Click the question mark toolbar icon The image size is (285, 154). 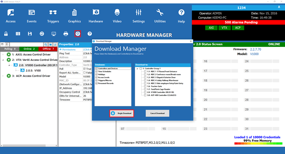(90, 34)
